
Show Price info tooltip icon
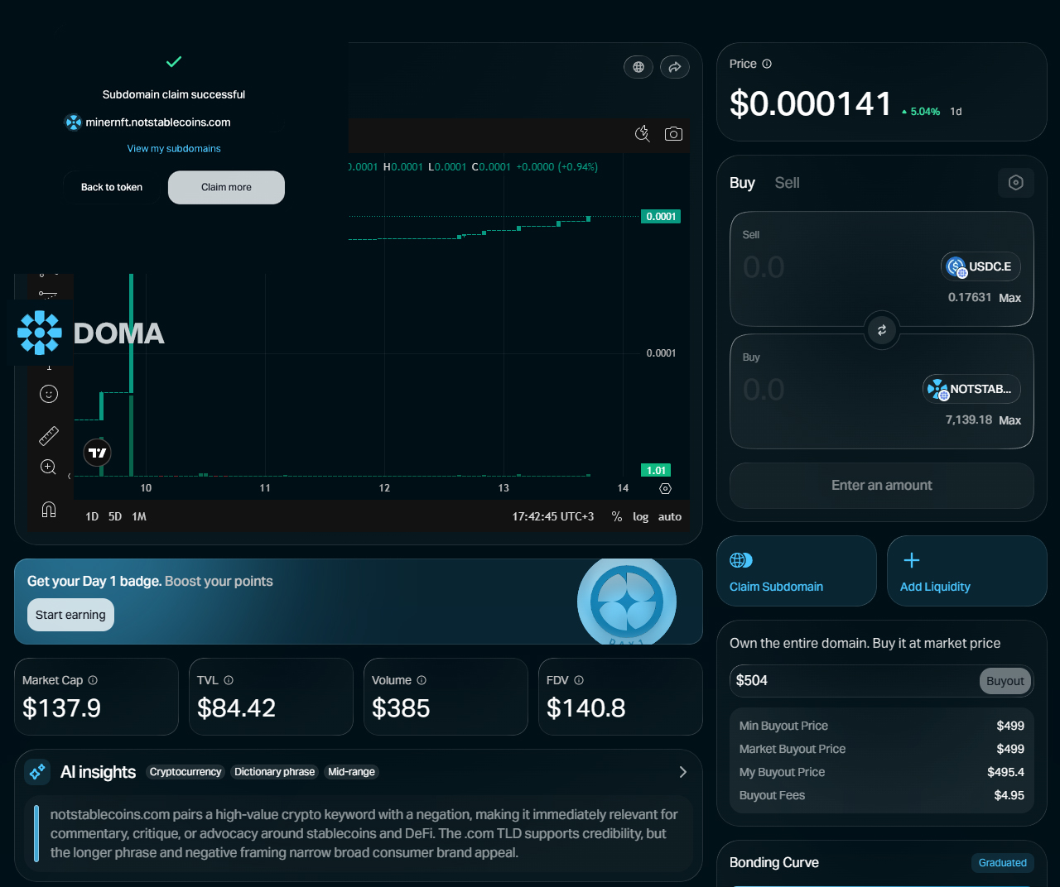point(767,64)
